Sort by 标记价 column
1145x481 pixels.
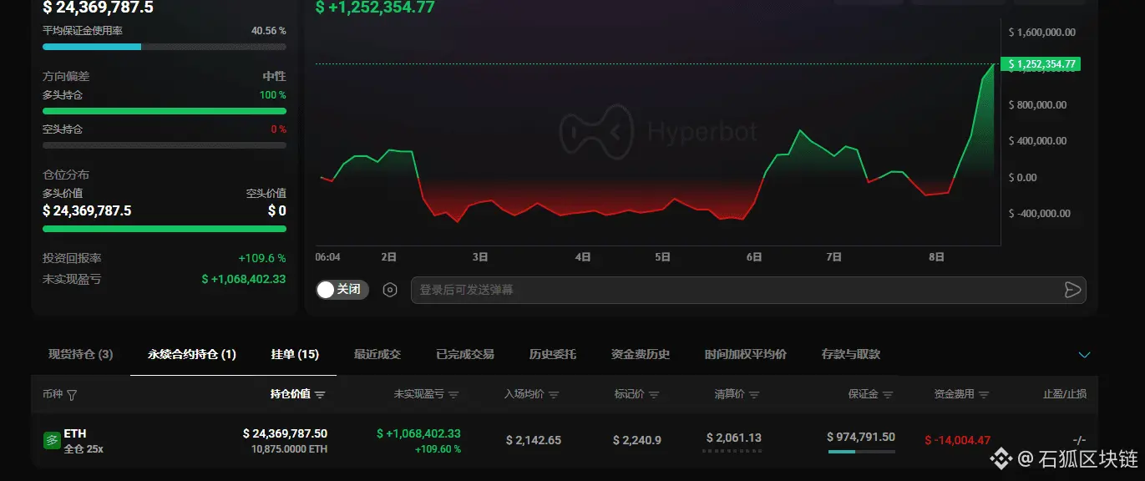click(637, 394)
